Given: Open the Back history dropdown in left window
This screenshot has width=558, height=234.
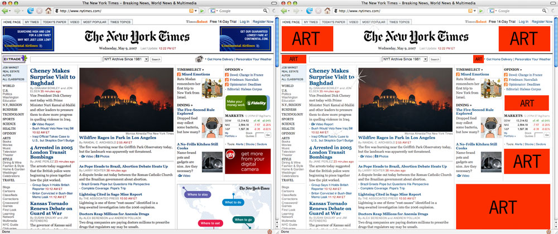Looking at the screenshot, I should [x=10, y=11].
